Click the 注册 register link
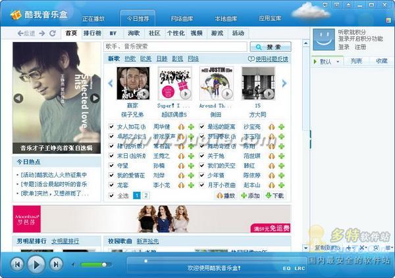395x278 pixels. [360, 47]
